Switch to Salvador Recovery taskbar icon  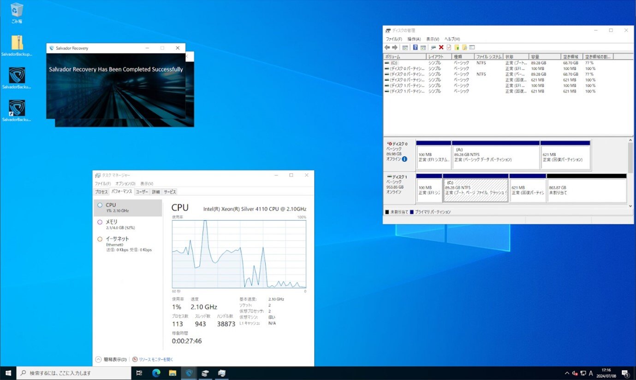[189, 373]
